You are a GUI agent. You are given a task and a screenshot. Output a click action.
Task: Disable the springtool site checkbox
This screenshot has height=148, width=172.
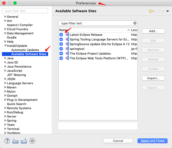(x=61, y=49)
